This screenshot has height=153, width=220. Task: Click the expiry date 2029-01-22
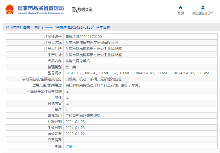pos(75,134)
